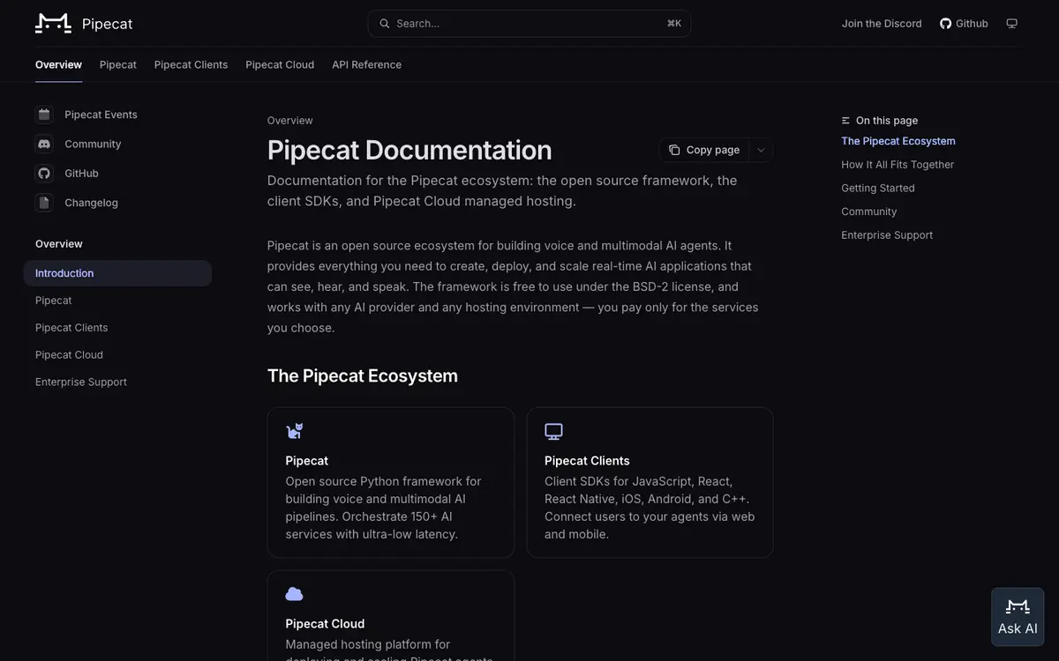
Task: Jump to Community in On this page
Action: pyautogui.click(x=869, y=212)
